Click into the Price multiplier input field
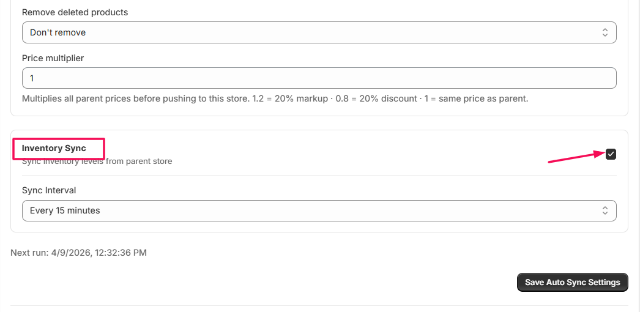 [319, 78]
